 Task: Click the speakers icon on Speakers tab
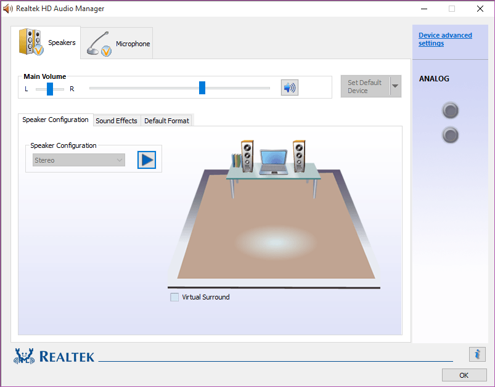[32, 41]
